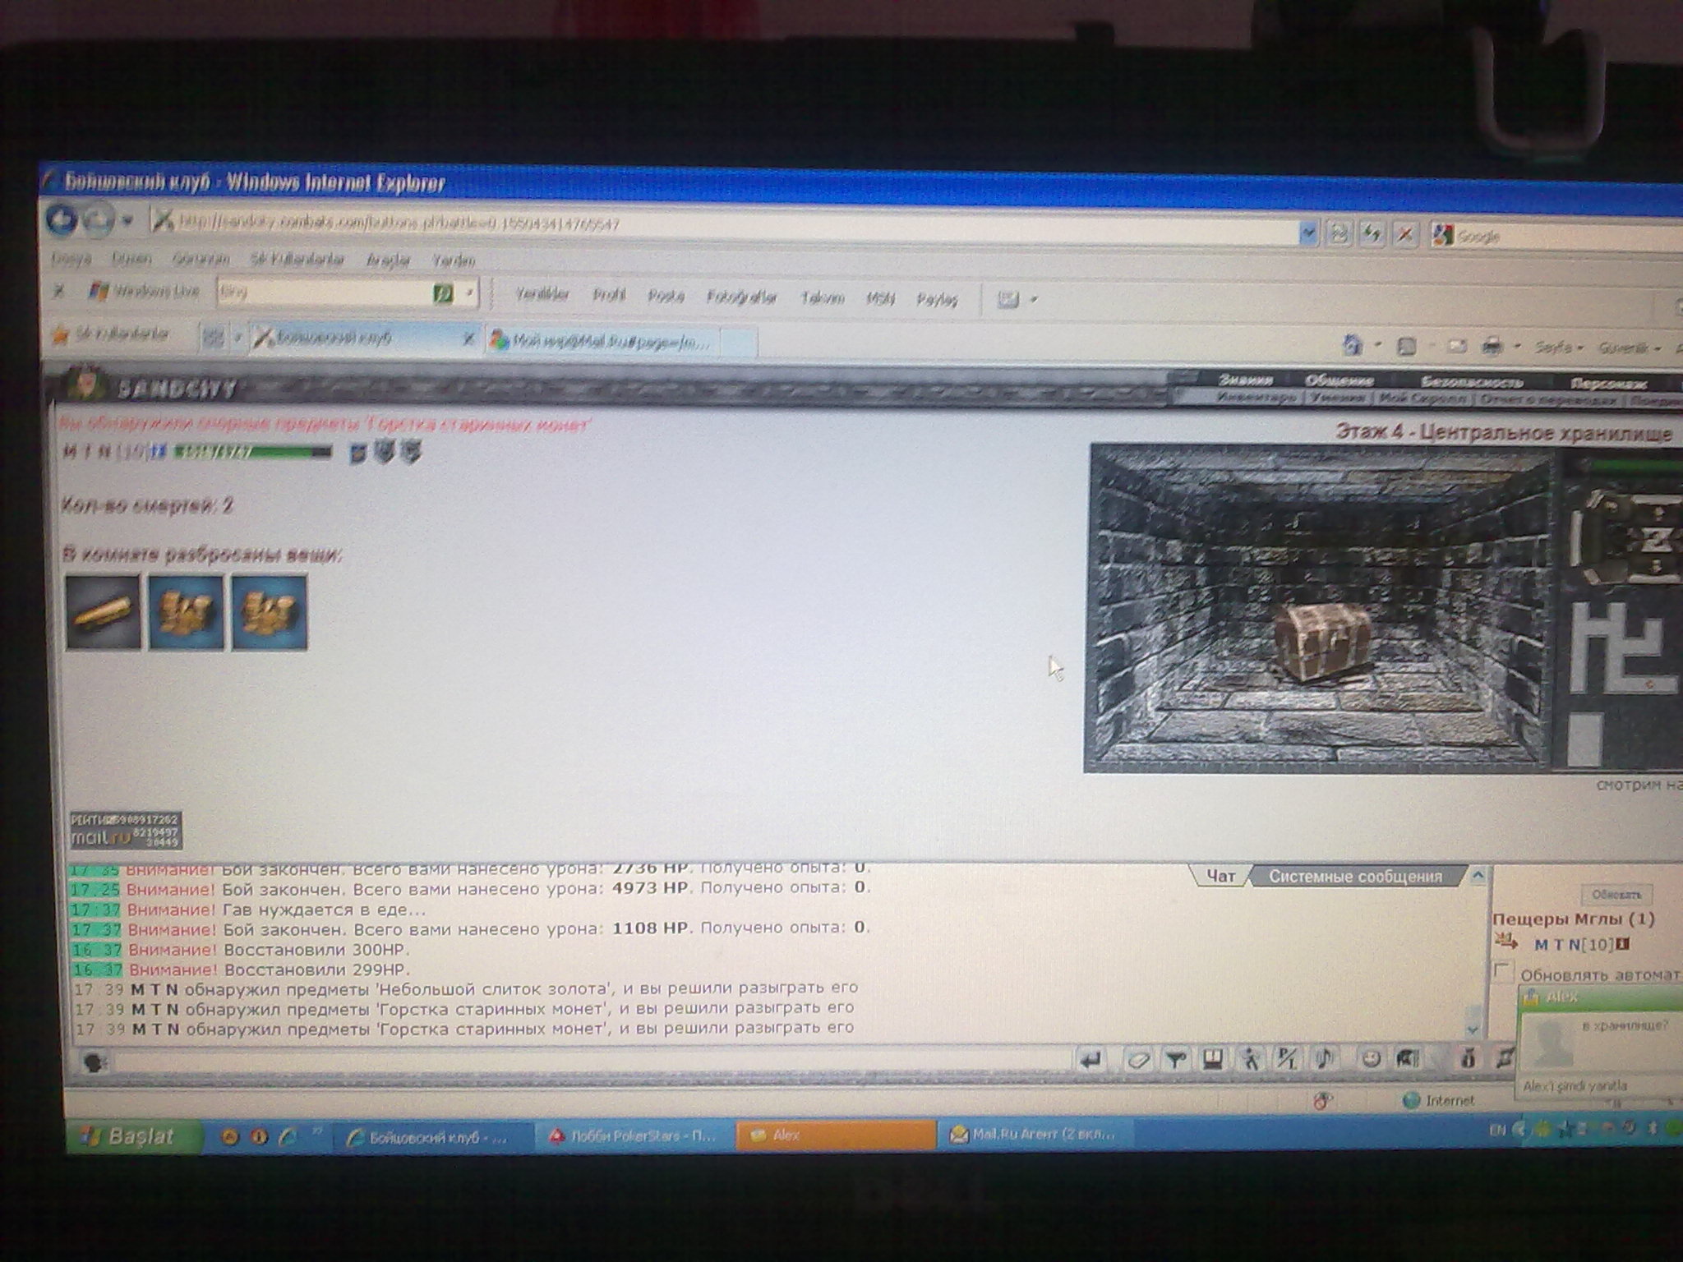
Task: Click the book/log icon in chat bar
Action: pyautogui.click(x=1212, y=1060)
